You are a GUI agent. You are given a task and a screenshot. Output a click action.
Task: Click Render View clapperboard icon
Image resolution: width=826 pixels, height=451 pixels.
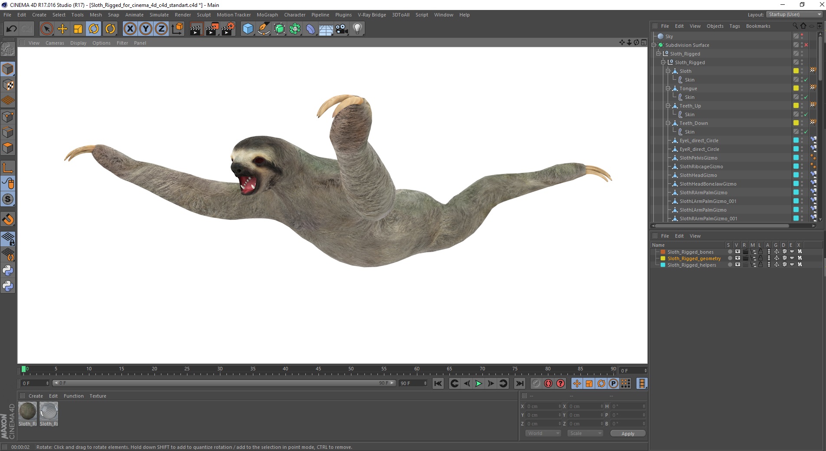(196, 29)
